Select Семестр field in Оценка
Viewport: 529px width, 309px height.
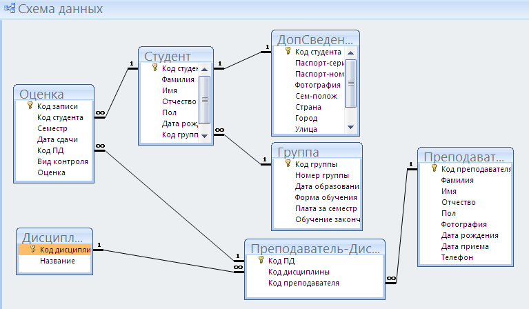coord(54,128)
